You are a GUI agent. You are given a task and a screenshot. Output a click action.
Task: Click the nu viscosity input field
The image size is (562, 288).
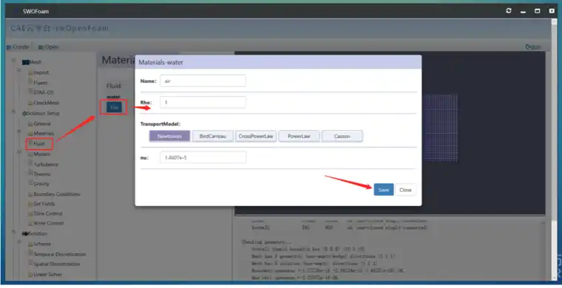pos(203,157)
